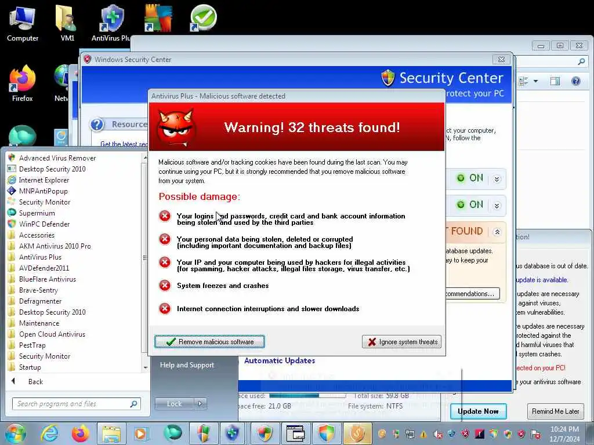Open the VM1 folder on the desktop
Viewport: 594px width, 445px height.
tap(67, 24)
